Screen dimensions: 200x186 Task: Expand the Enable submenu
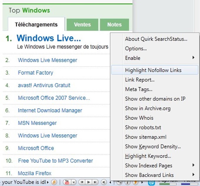[155, 58]
